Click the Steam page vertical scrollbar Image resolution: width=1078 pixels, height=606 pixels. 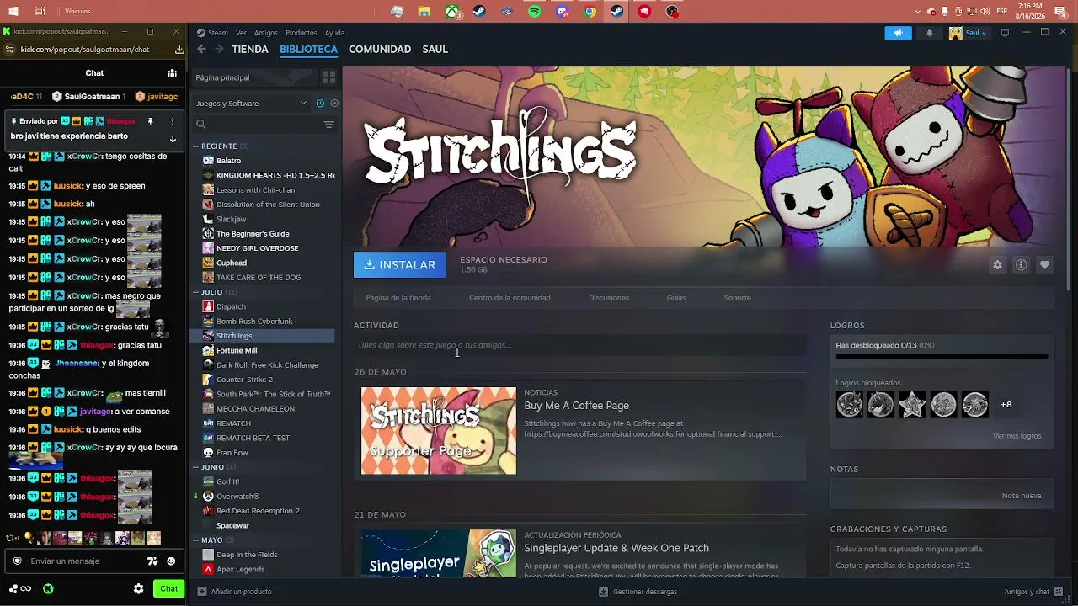(1070, 178)
